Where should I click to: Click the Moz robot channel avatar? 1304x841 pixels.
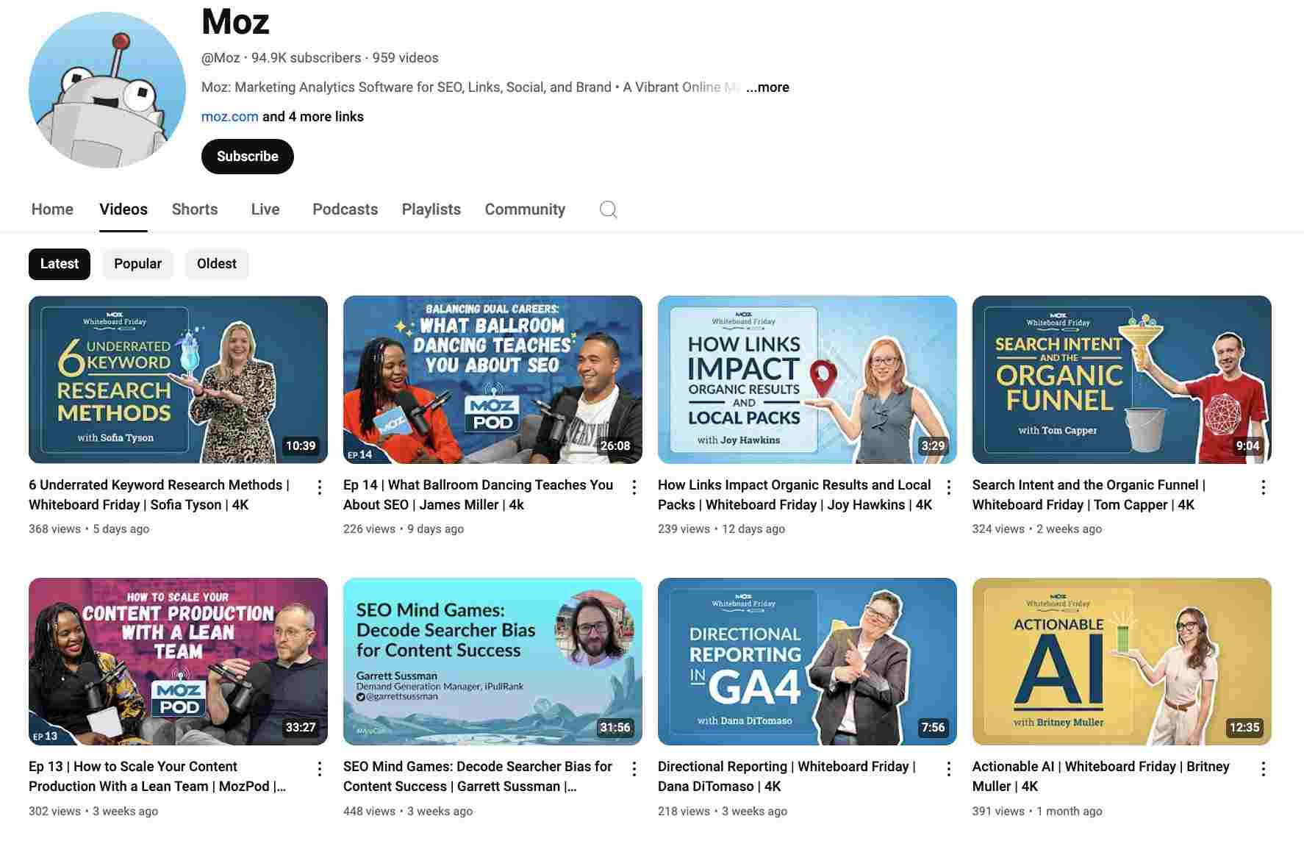[107, 90]
